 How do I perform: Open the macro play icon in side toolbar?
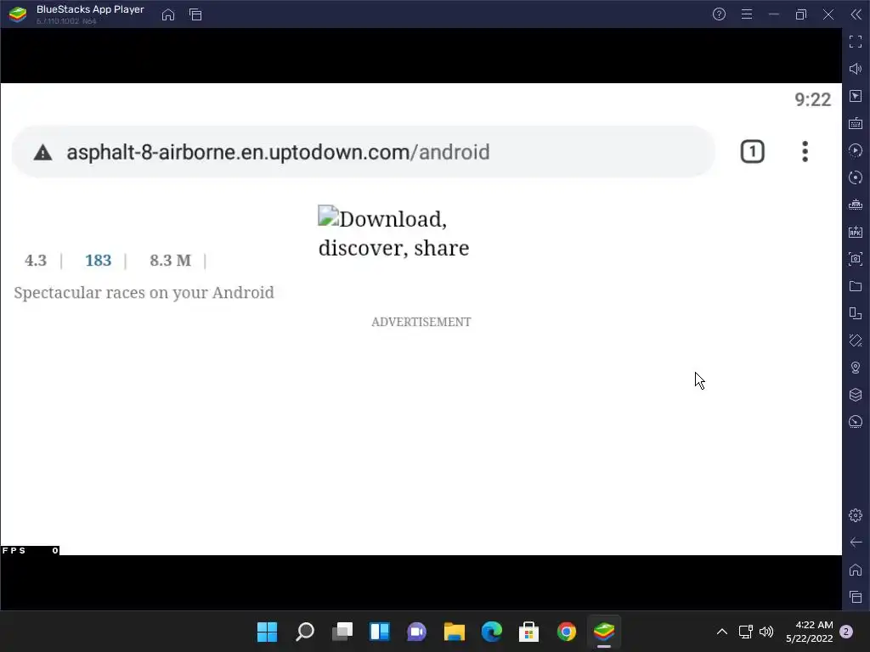point(856,150)
